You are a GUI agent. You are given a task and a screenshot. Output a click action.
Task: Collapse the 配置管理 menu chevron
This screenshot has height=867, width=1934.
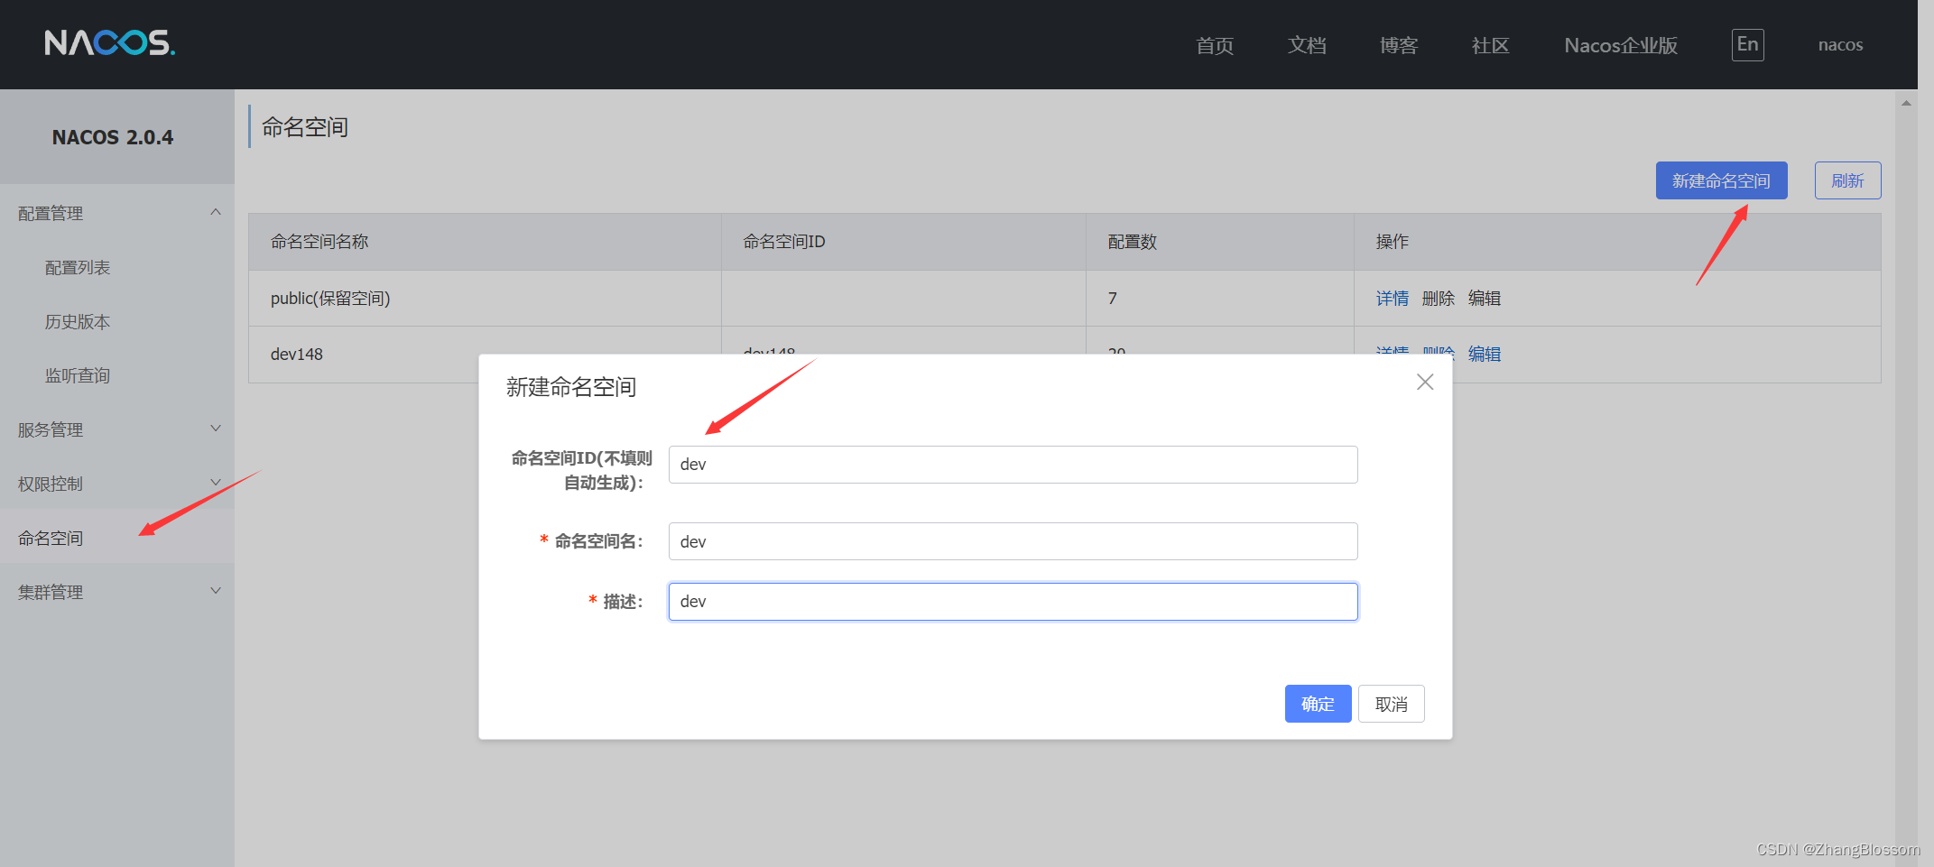(216, 212)
